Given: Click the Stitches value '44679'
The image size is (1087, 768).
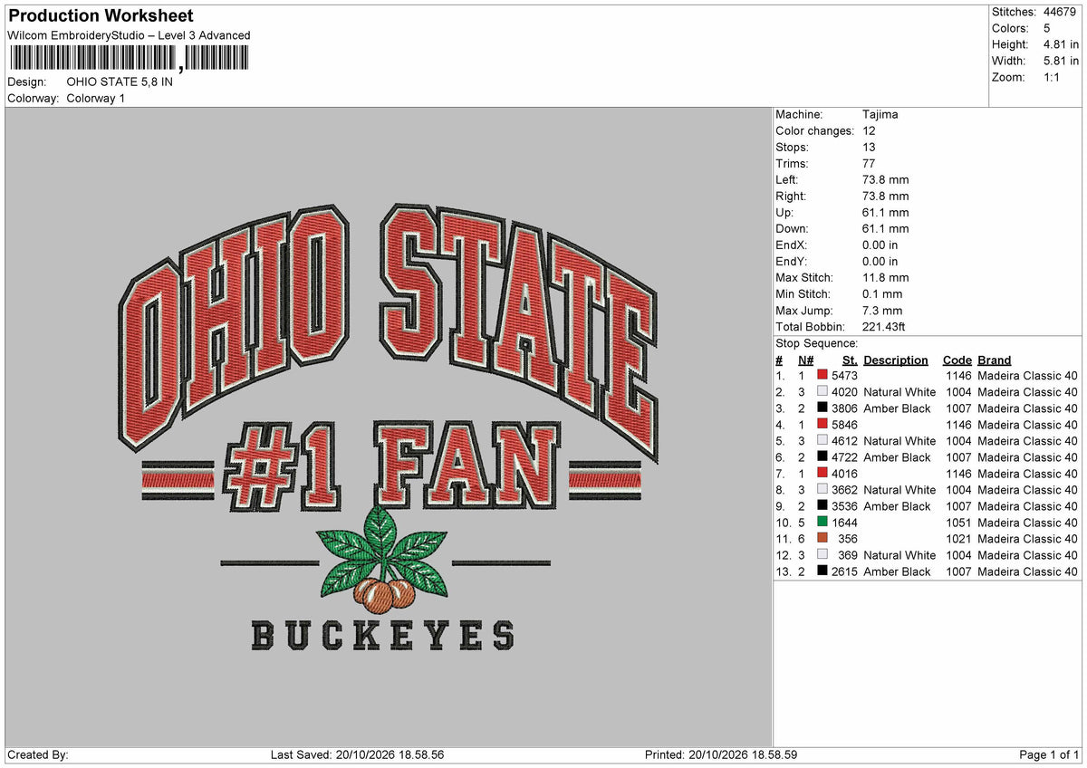Looking at the screenshot, I should tap(1060, 12).
